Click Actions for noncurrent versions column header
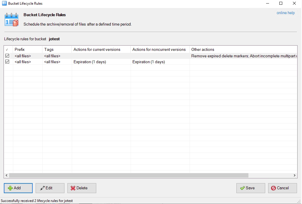 point(160,50)
